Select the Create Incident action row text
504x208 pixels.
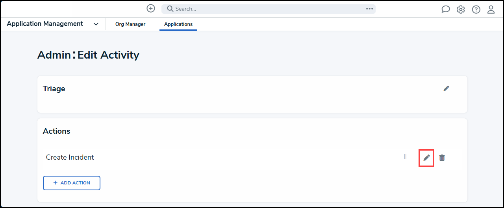point(70,157)
